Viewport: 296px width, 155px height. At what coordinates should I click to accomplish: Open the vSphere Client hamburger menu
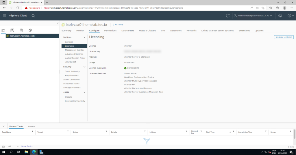coord(5,16)
